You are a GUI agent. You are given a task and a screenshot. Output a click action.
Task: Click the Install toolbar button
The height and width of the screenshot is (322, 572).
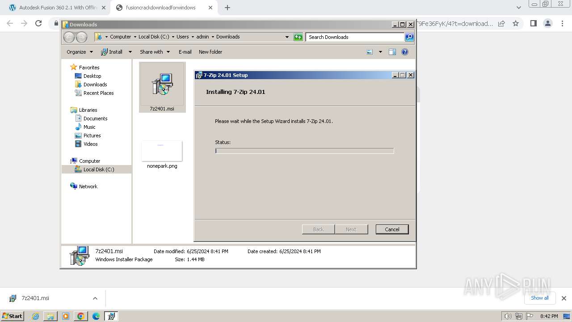tap(112, 52)
